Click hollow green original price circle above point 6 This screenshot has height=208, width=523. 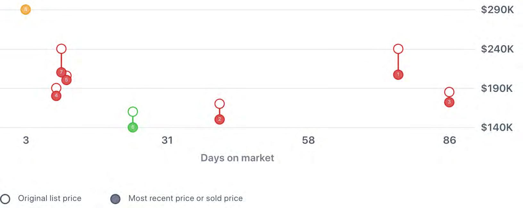pos(133,112)
